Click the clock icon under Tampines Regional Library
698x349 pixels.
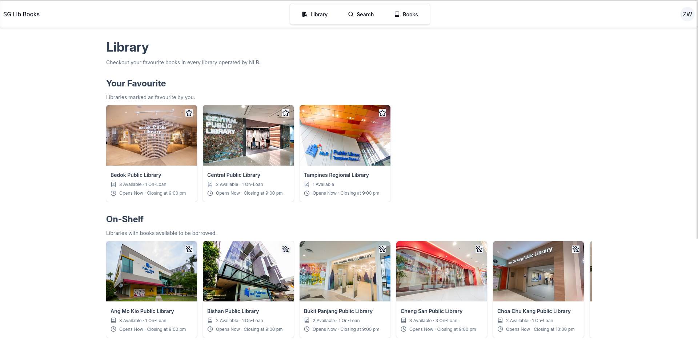(x=307, y=193)
